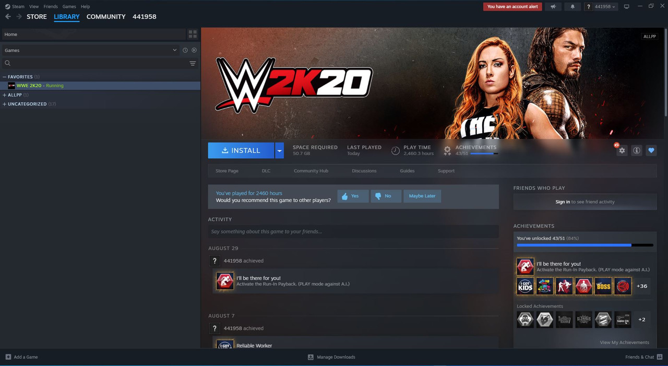668x366 pixels.
Task: Expand the UNCATEGORIZED category
Action: [x=5, y=104]
